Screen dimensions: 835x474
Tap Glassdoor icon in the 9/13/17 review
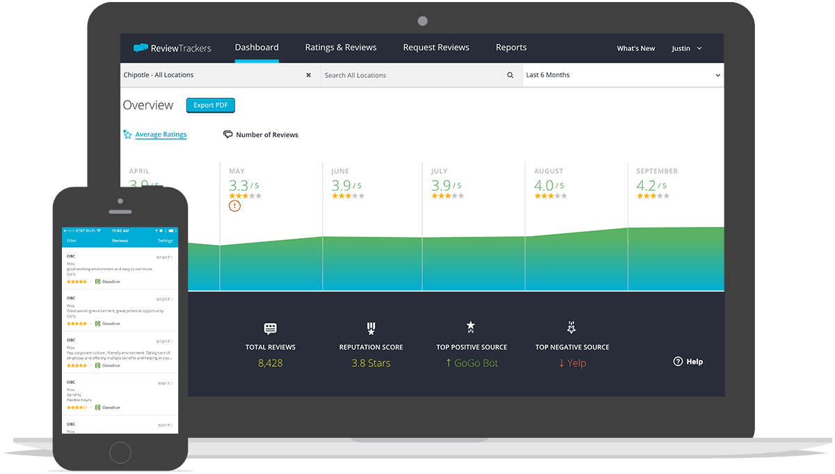coord(97,282)
